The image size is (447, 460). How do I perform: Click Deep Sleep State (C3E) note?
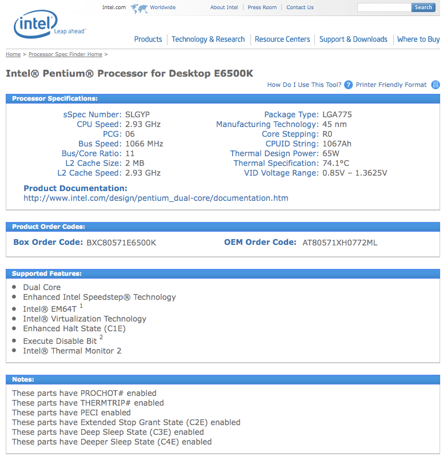(108, 432)
